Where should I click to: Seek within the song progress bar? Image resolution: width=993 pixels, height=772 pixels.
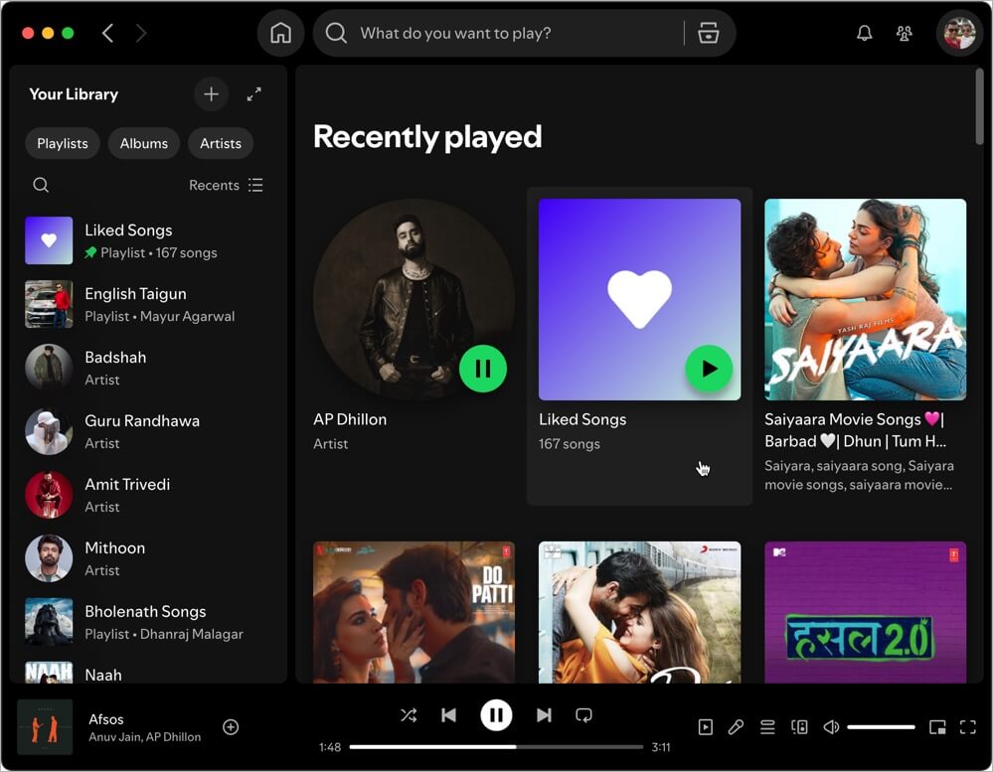pyautogui.click(x=496, y=747)
